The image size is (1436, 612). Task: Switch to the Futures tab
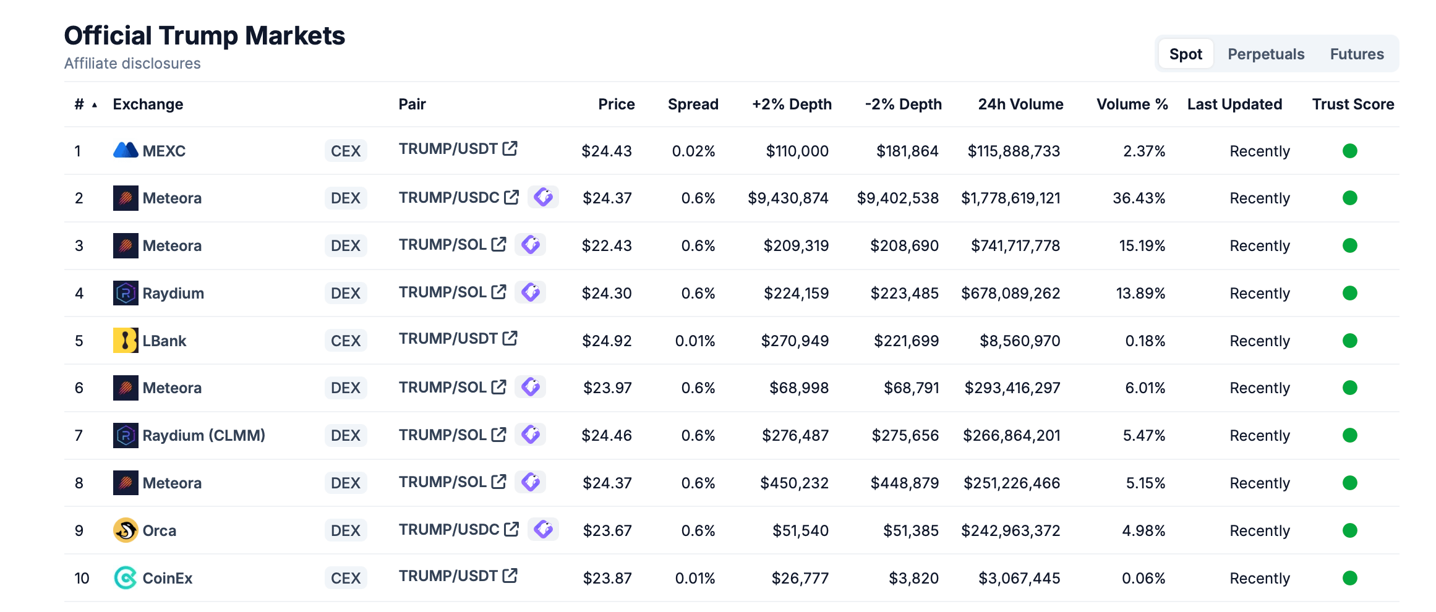coord(1357,54)
